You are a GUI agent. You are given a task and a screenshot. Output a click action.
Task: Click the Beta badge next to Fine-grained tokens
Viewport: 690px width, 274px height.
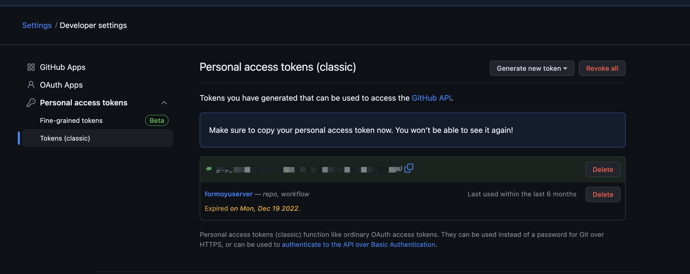[157, 120]
